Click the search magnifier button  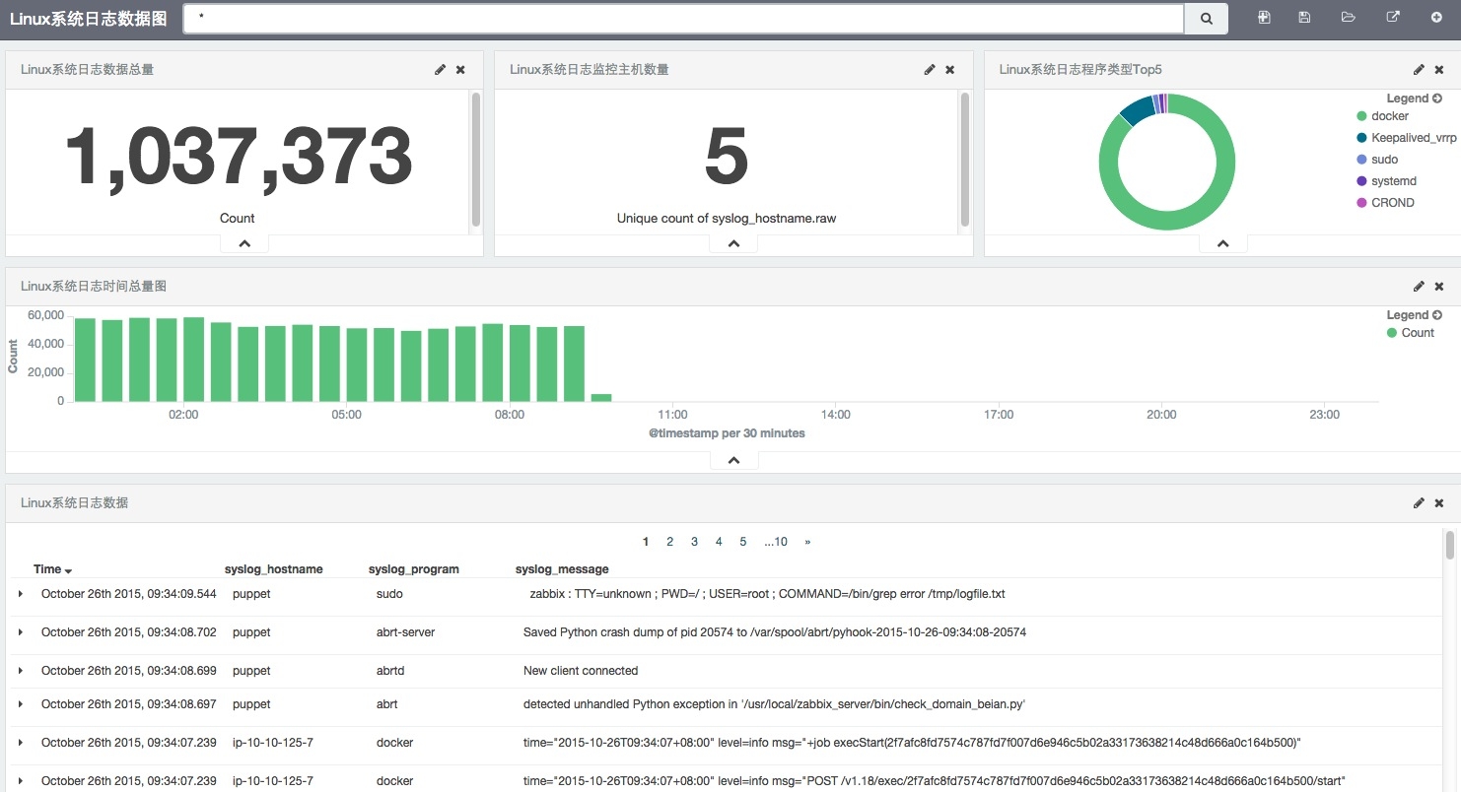[1206, 19]
